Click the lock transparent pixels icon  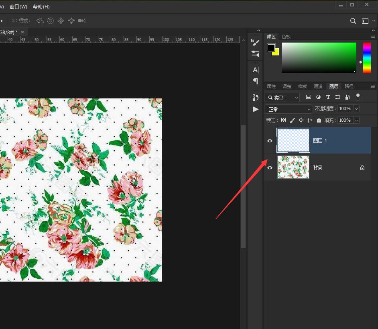pos(283,120)
